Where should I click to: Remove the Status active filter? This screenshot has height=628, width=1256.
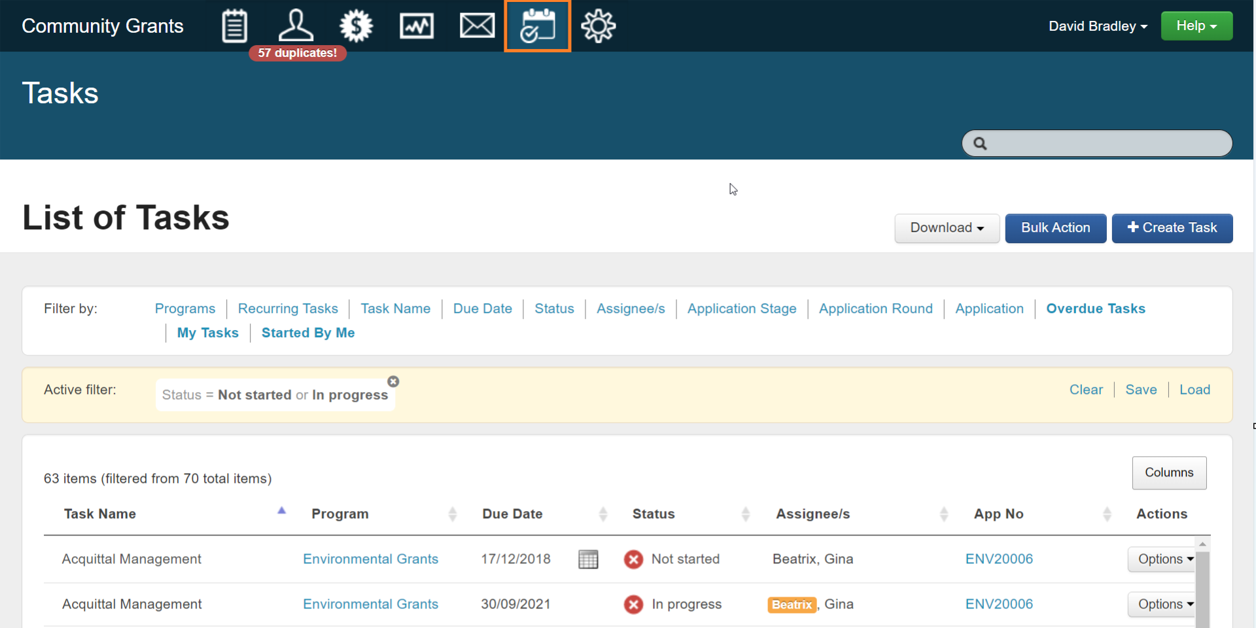click(393, 382)
